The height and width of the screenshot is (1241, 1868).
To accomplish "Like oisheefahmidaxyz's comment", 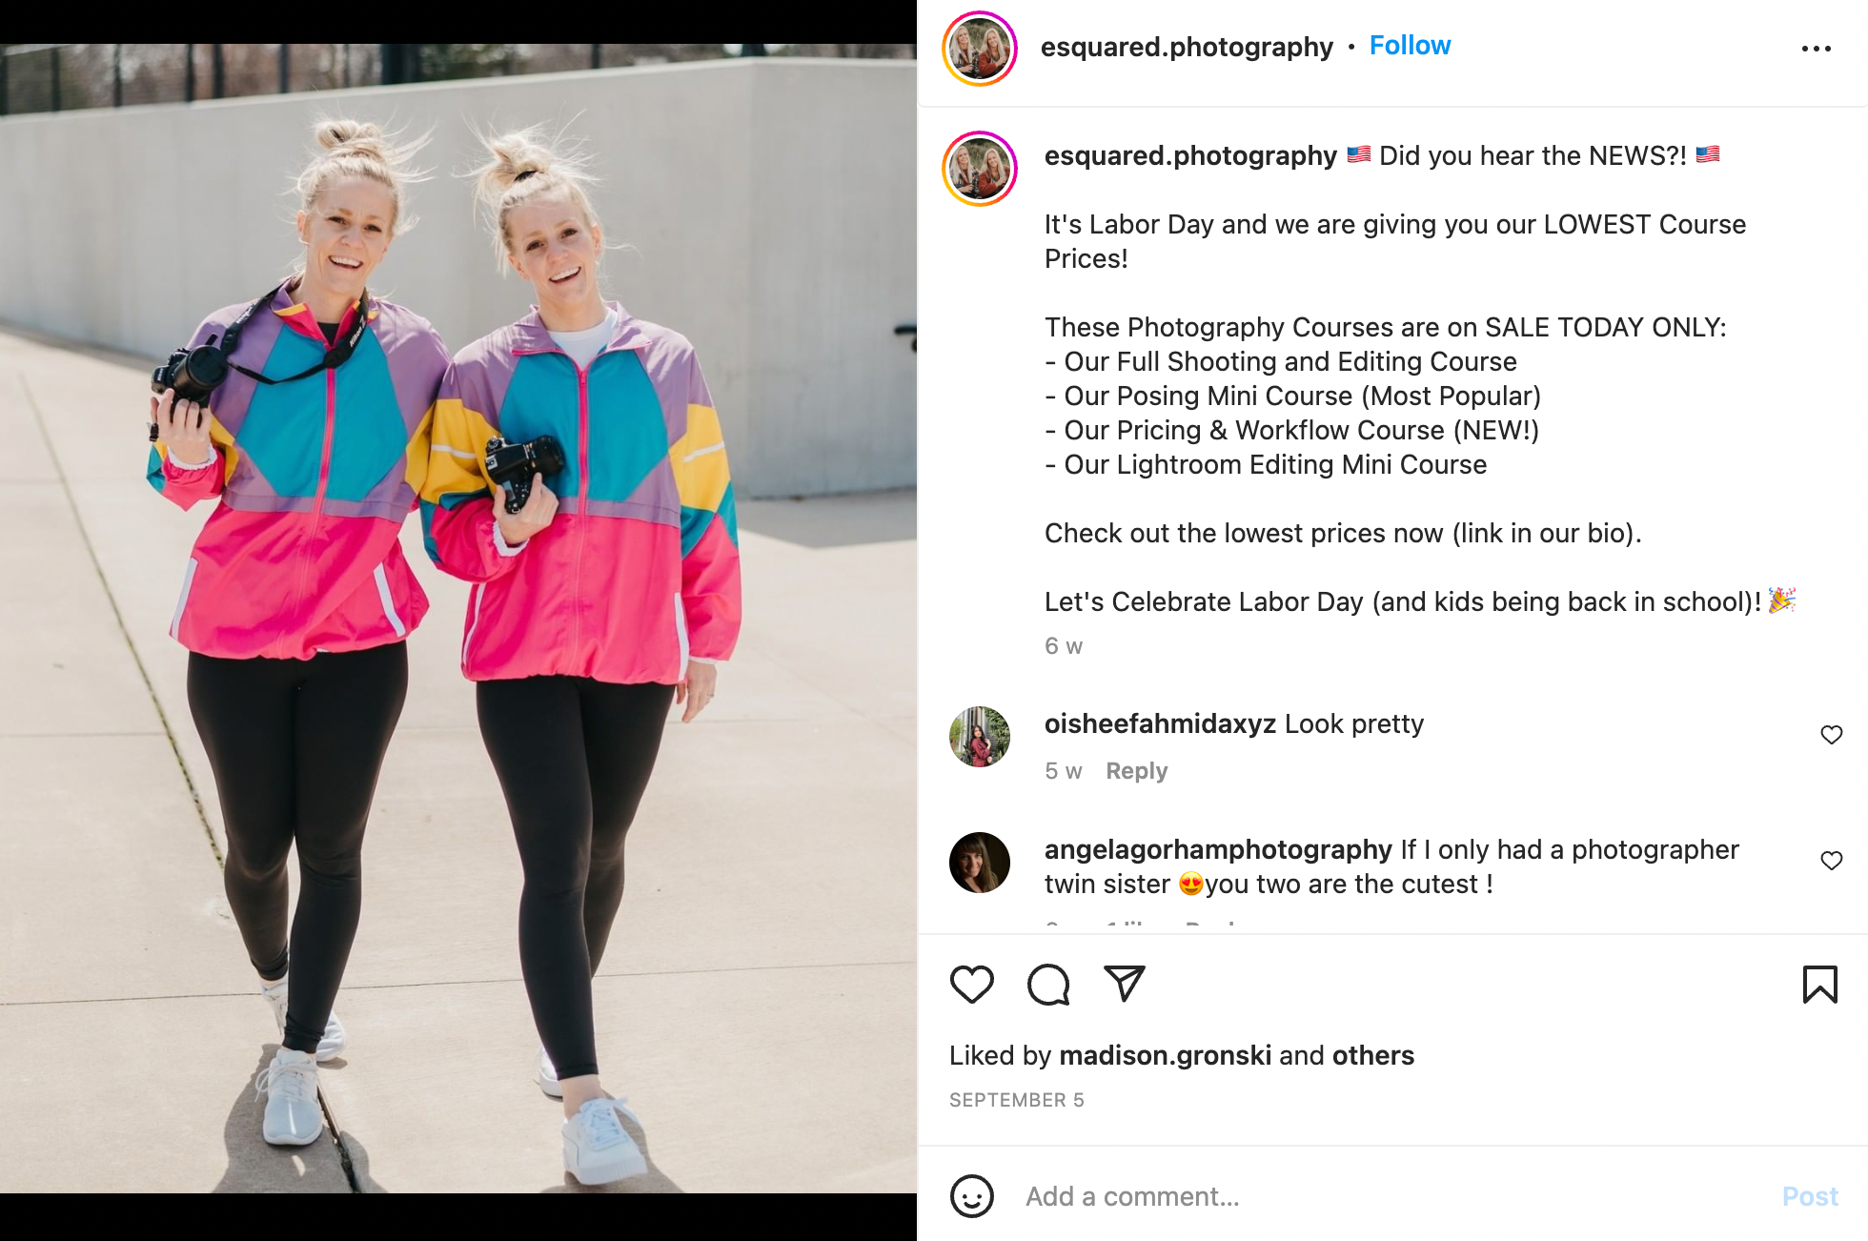I will click(1831, 735).
